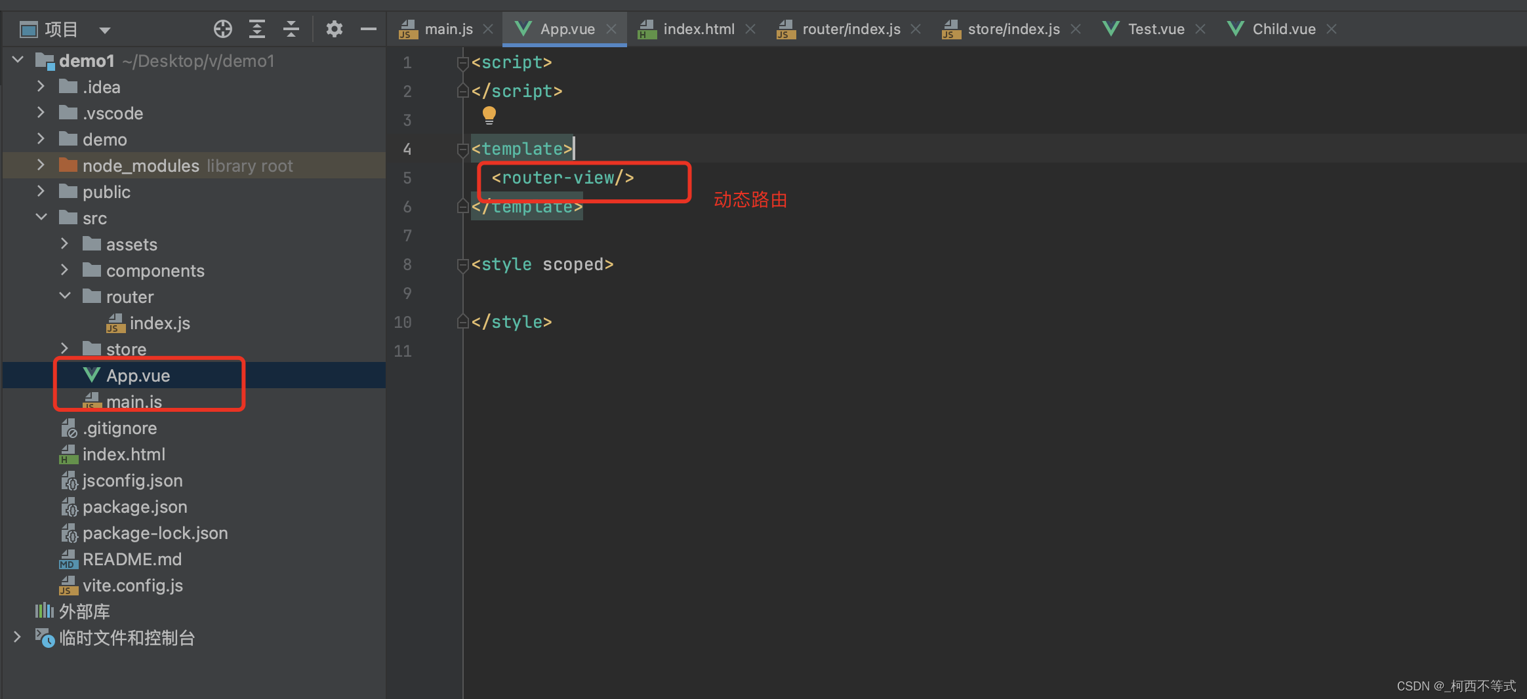Expand the .idea folder
This screenshot has height=699, width=1527.
tap(41, 87)
